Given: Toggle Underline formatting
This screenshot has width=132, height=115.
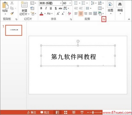Looking at the screenshot, I should coord(51,8).
